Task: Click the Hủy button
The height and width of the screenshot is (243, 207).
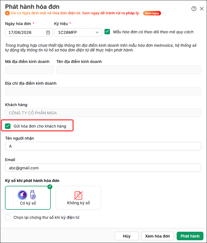Action: (127, 236)
